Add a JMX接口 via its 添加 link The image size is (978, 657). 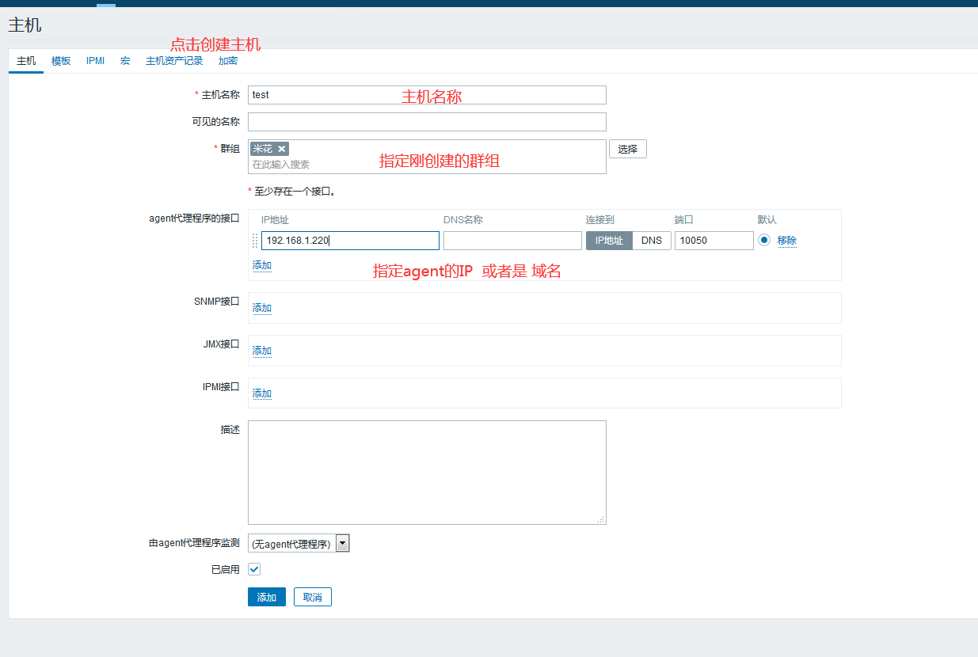pos(262,351)
